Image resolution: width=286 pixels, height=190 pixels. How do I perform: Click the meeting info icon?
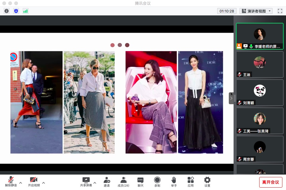7,11
